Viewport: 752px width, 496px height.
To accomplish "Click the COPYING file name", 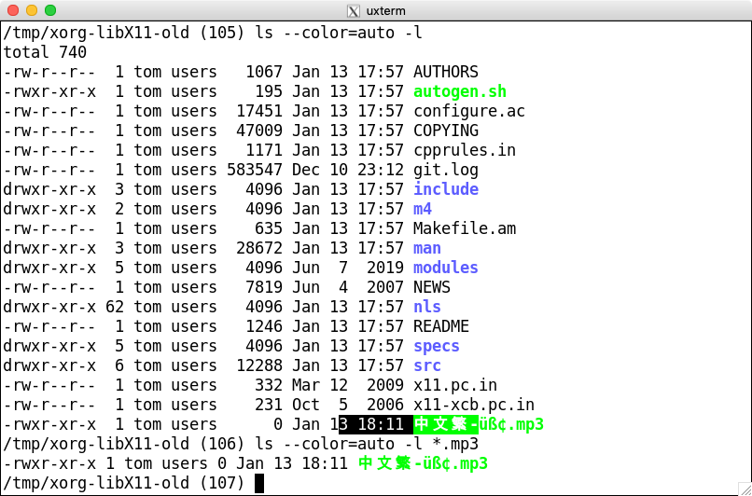I will pos(446,131).
